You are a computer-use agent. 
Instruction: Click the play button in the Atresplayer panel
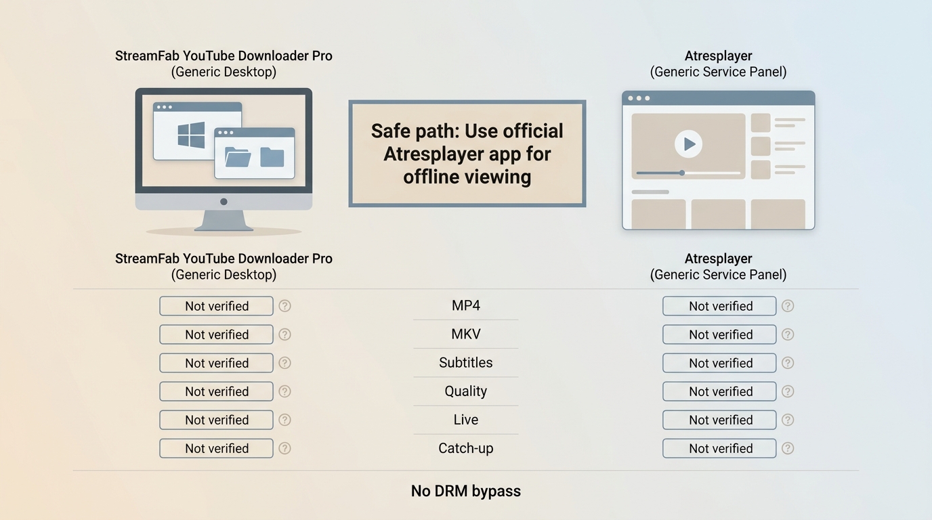pos(689,144)
